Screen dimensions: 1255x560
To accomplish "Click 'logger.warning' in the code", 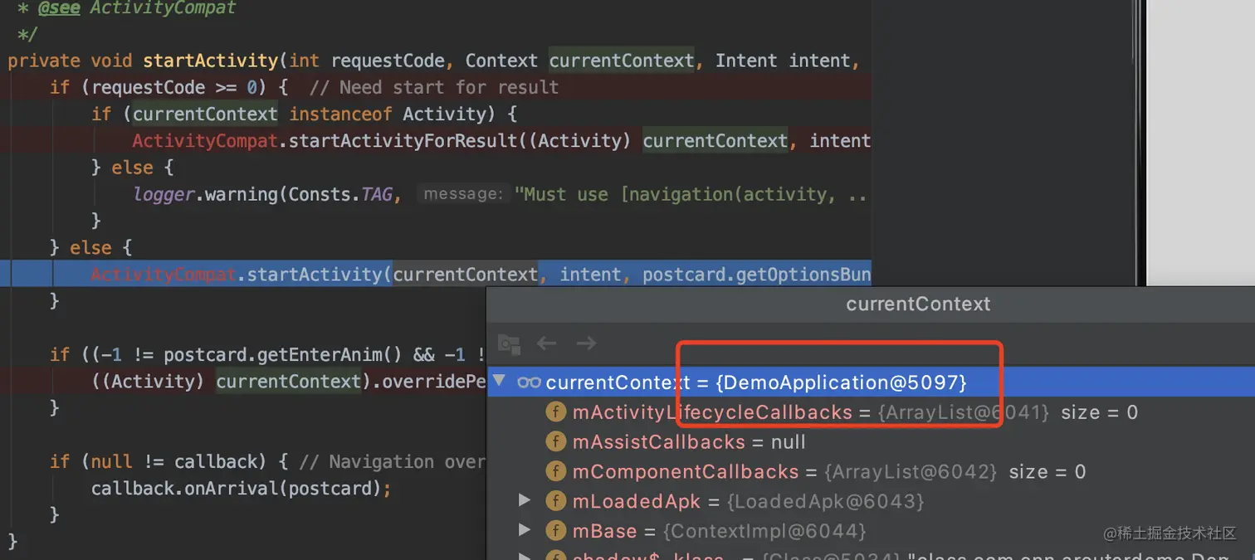I will (x=205, y=194).
